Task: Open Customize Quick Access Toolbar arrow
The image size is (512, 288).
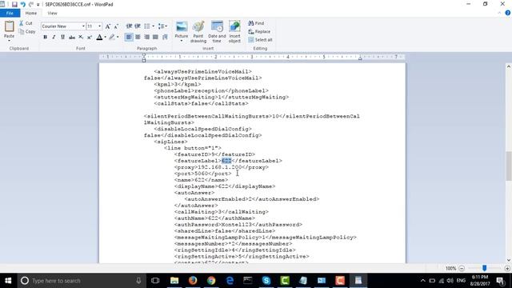Action: (38, 5)
